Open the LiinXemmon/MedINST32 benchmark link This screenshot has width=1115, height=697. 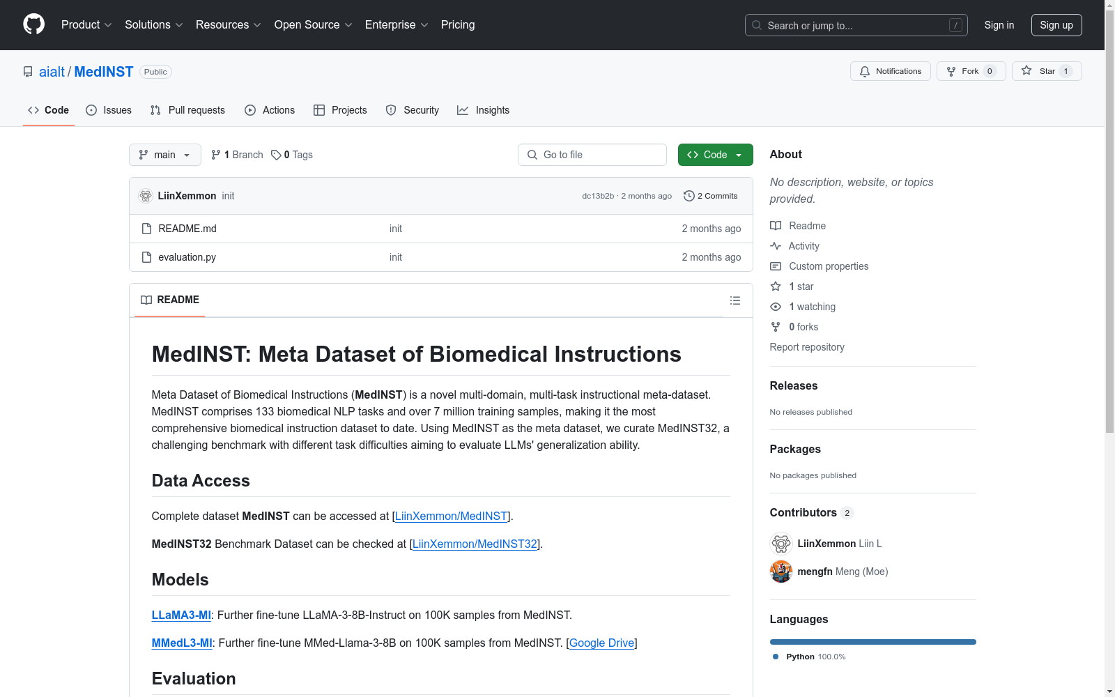pos(475,544)
